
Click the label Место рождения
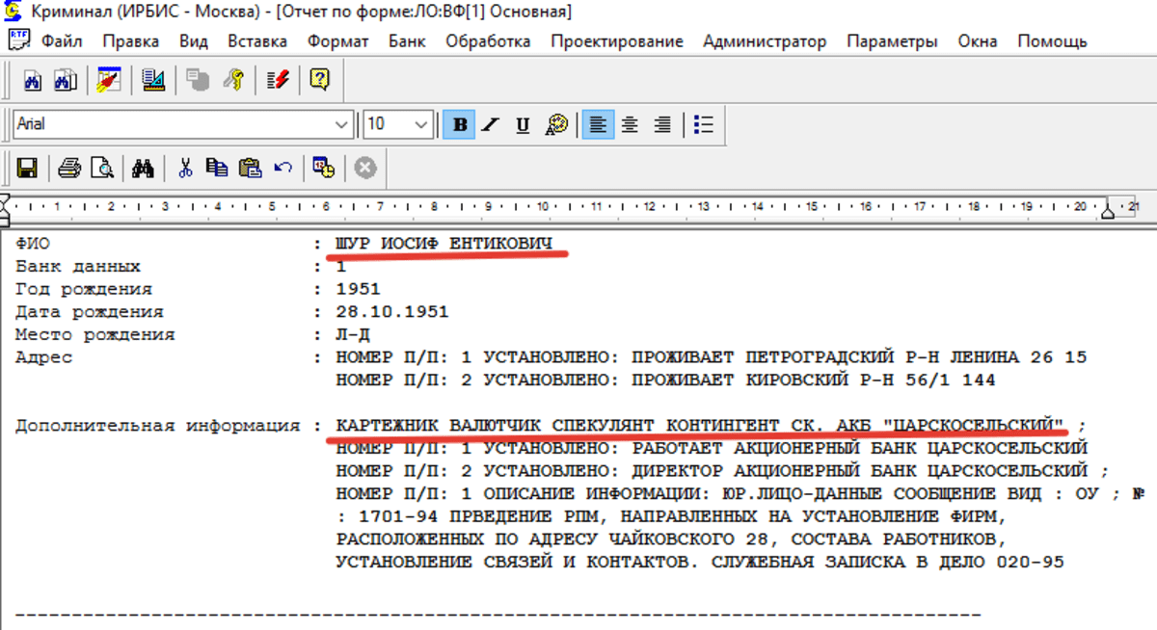pyautogui.click(x=94, y=335)
